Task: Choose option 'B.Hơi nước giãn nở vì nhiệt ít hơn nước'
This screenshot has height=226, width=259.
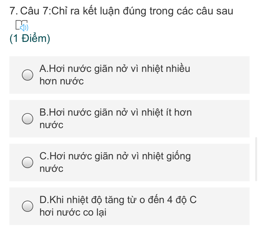Action: (116, 119)
